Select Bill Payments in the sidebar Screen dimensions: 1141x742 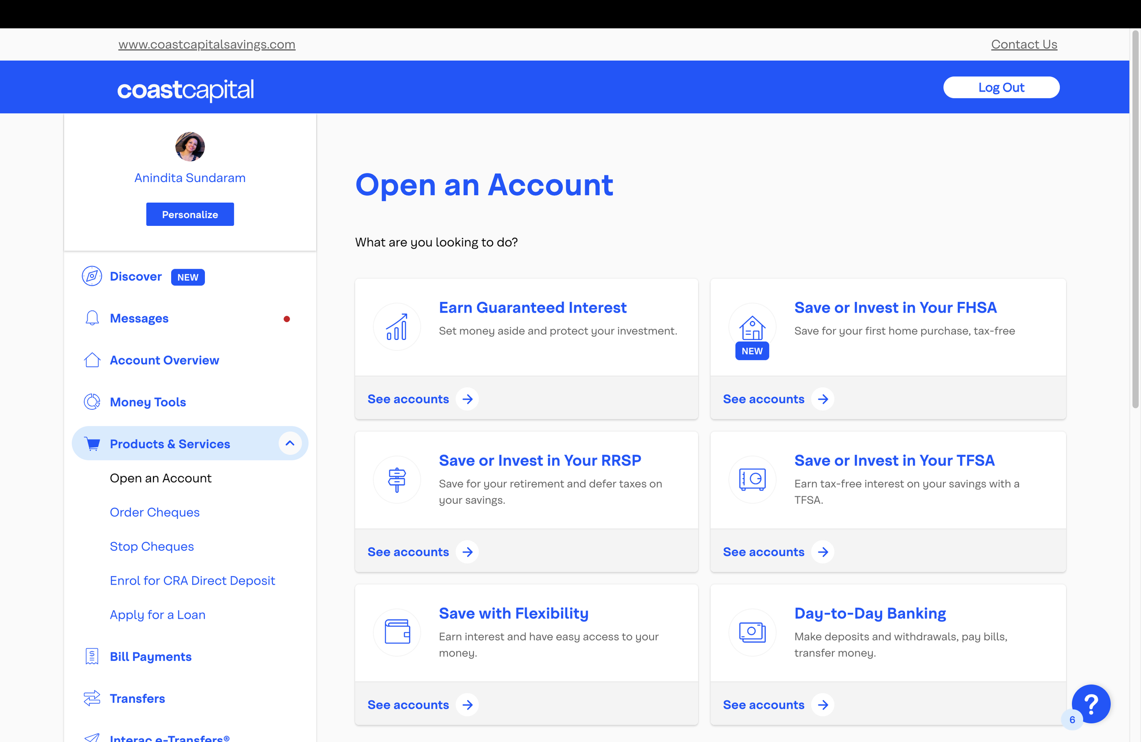151,657
